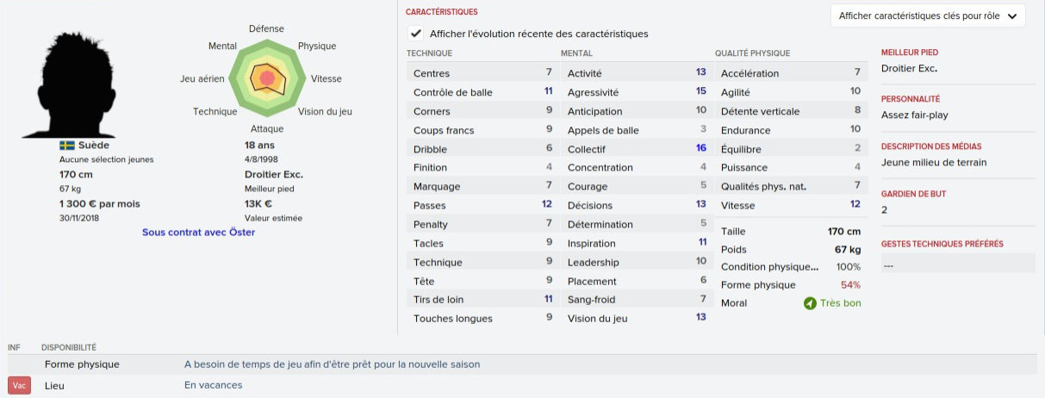Select the Passes attribute row
The width and height of the screenshot is (1045, 398).
click(x=482, y=206)
